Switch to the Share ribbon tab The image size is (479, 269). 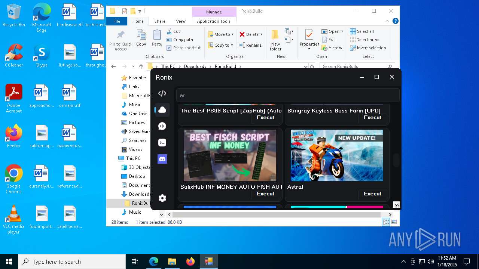[160, 21]
